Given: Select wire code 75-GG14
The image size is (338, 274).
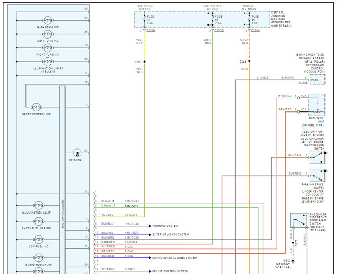Looking at the screenshot, I should pos(131,215).
